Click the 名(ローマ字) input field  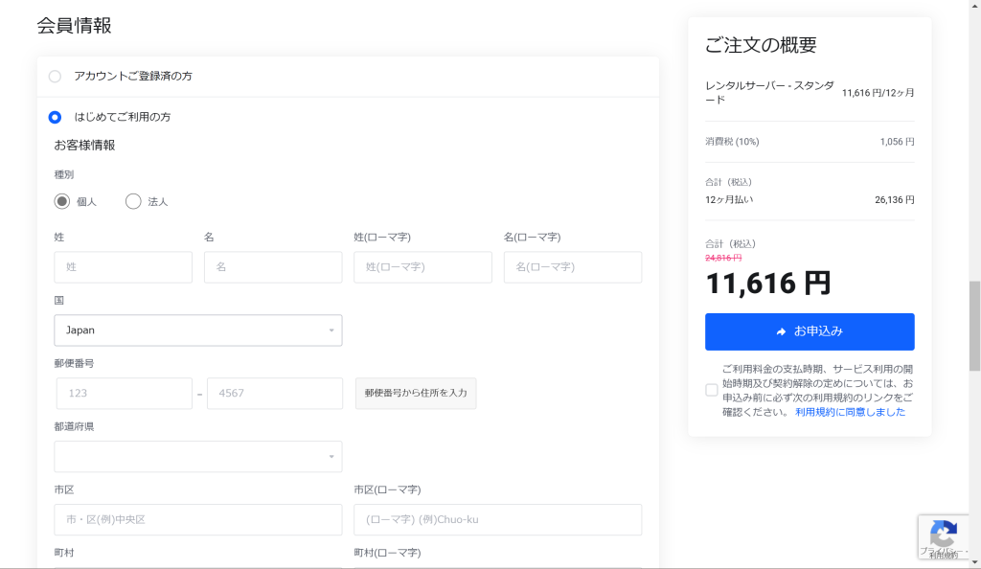tap(573, 267)
